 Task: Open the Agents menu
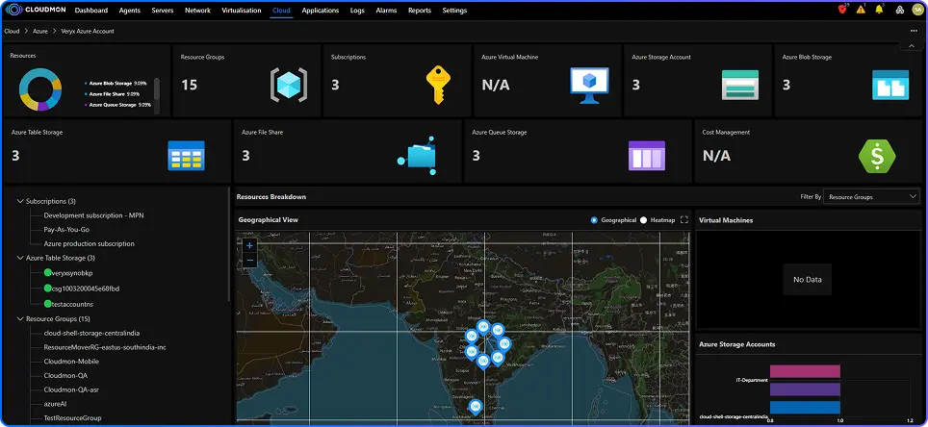coord(130,10)
